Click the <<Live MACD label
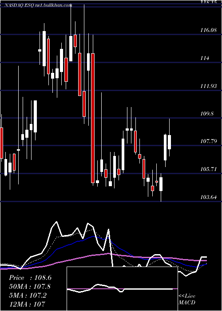This screenshot has width=222, height=311. click(x=187, y=299)
